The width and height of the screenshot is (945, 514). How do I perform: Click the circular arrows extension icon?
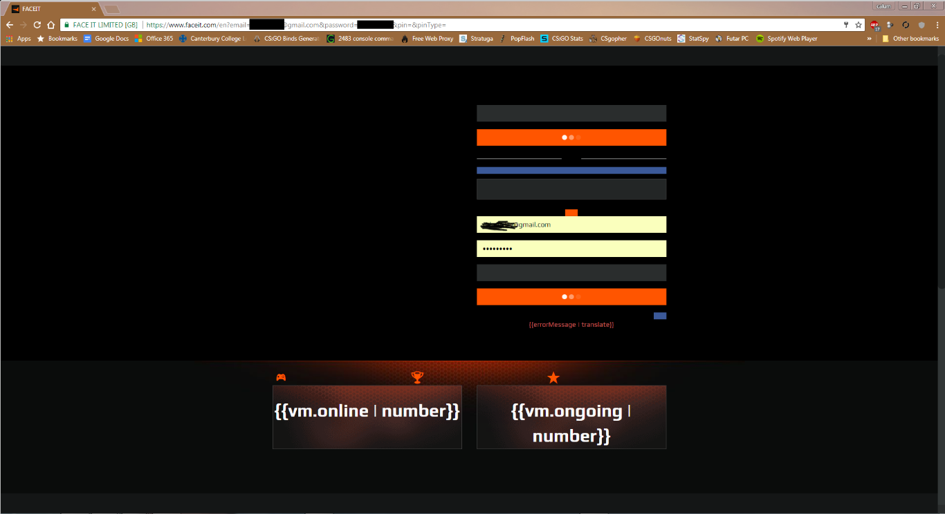[906, 25]
